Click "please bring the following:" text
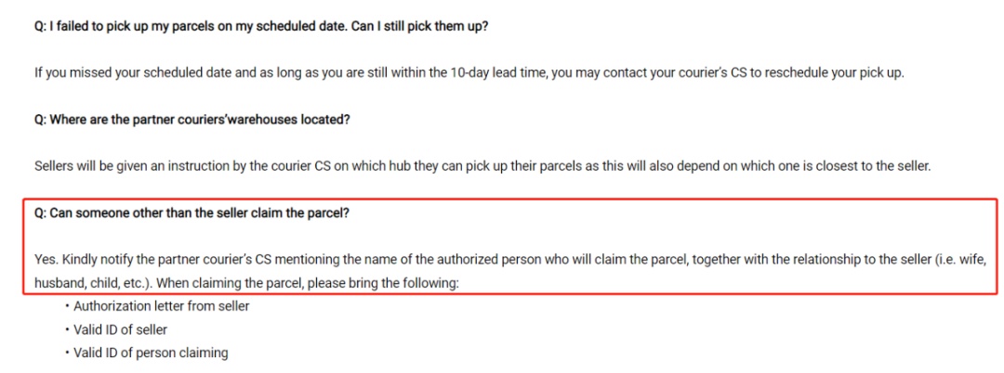Viewport: 1004px width, 373px height. 383,282
